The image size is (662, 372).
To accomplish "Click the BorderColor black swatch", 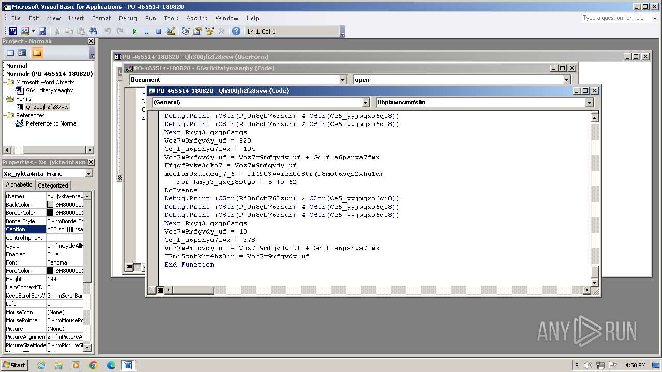I will 50,213.
